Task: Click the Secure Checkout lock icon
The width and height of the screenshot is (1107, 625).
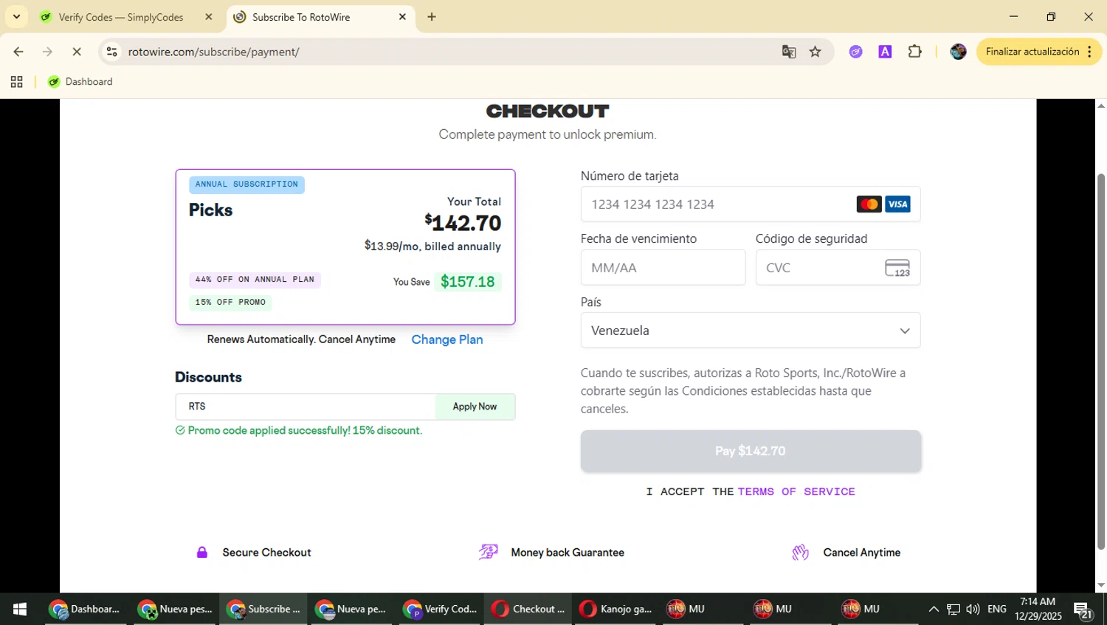Action: (201, 552)
